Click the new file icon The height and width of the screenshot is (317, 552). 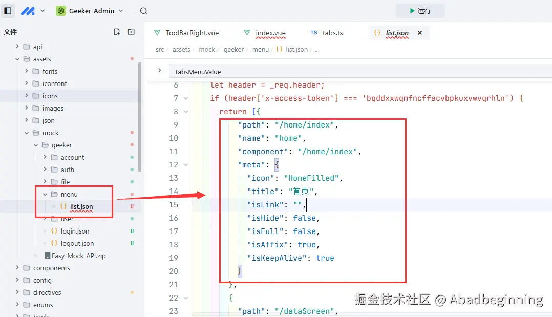(117, 32)
